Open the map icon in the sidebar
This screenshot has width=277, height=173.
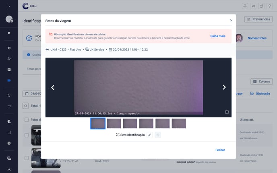click(x=9, y=48)
